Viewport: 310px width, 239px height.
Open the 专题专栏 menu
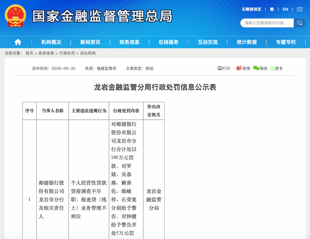coord(286,42)
